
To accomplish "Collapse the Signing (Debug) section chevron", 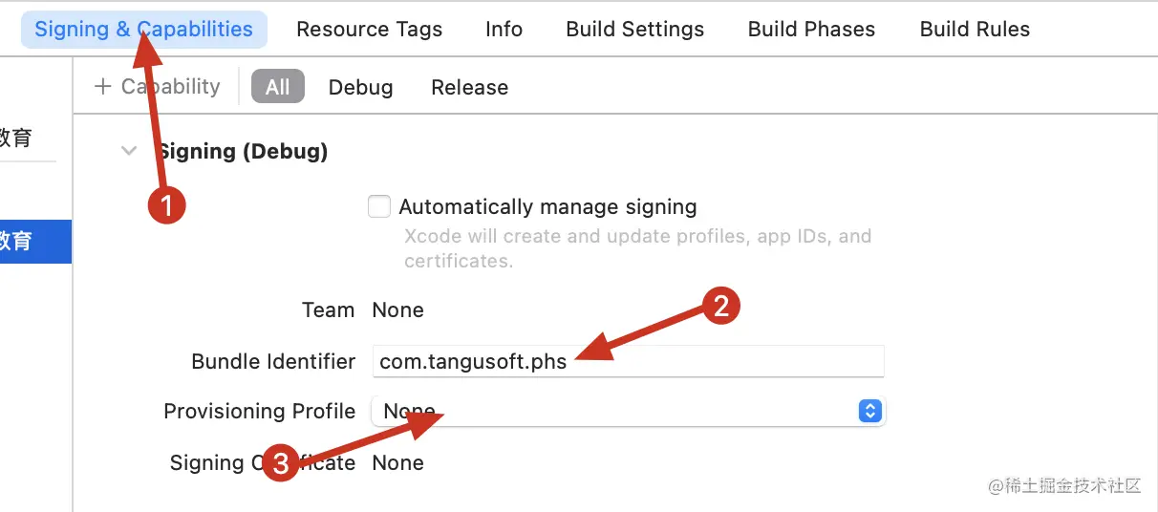I will [x=129, y=151].
